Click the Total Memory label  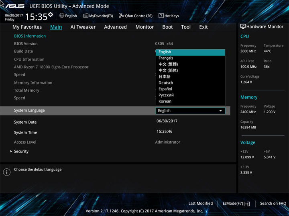pyautogui.click(x=26, y=90)
